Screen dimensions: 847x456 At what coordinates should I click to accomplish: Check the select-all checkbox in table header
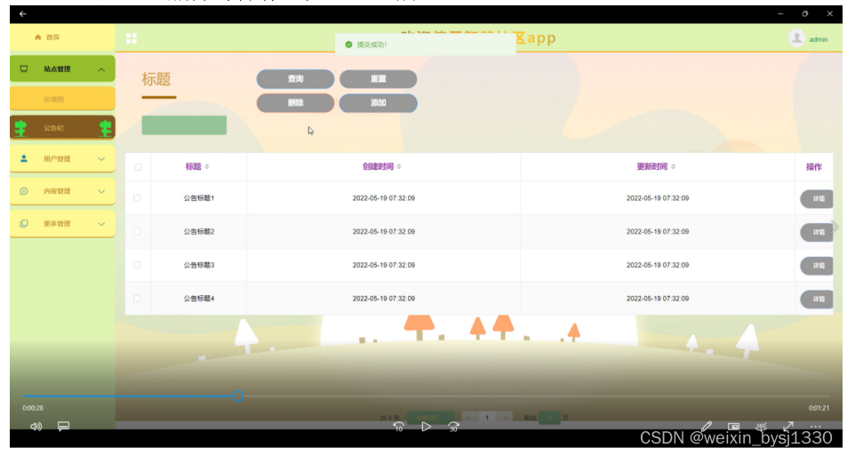pos(139,167)
